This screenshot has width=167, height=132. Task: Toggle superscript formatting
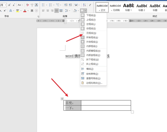[5, 11]
